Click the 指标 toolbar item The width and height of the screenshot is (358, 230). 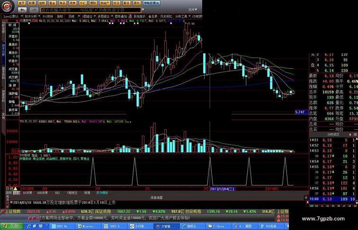coord(60,17)
